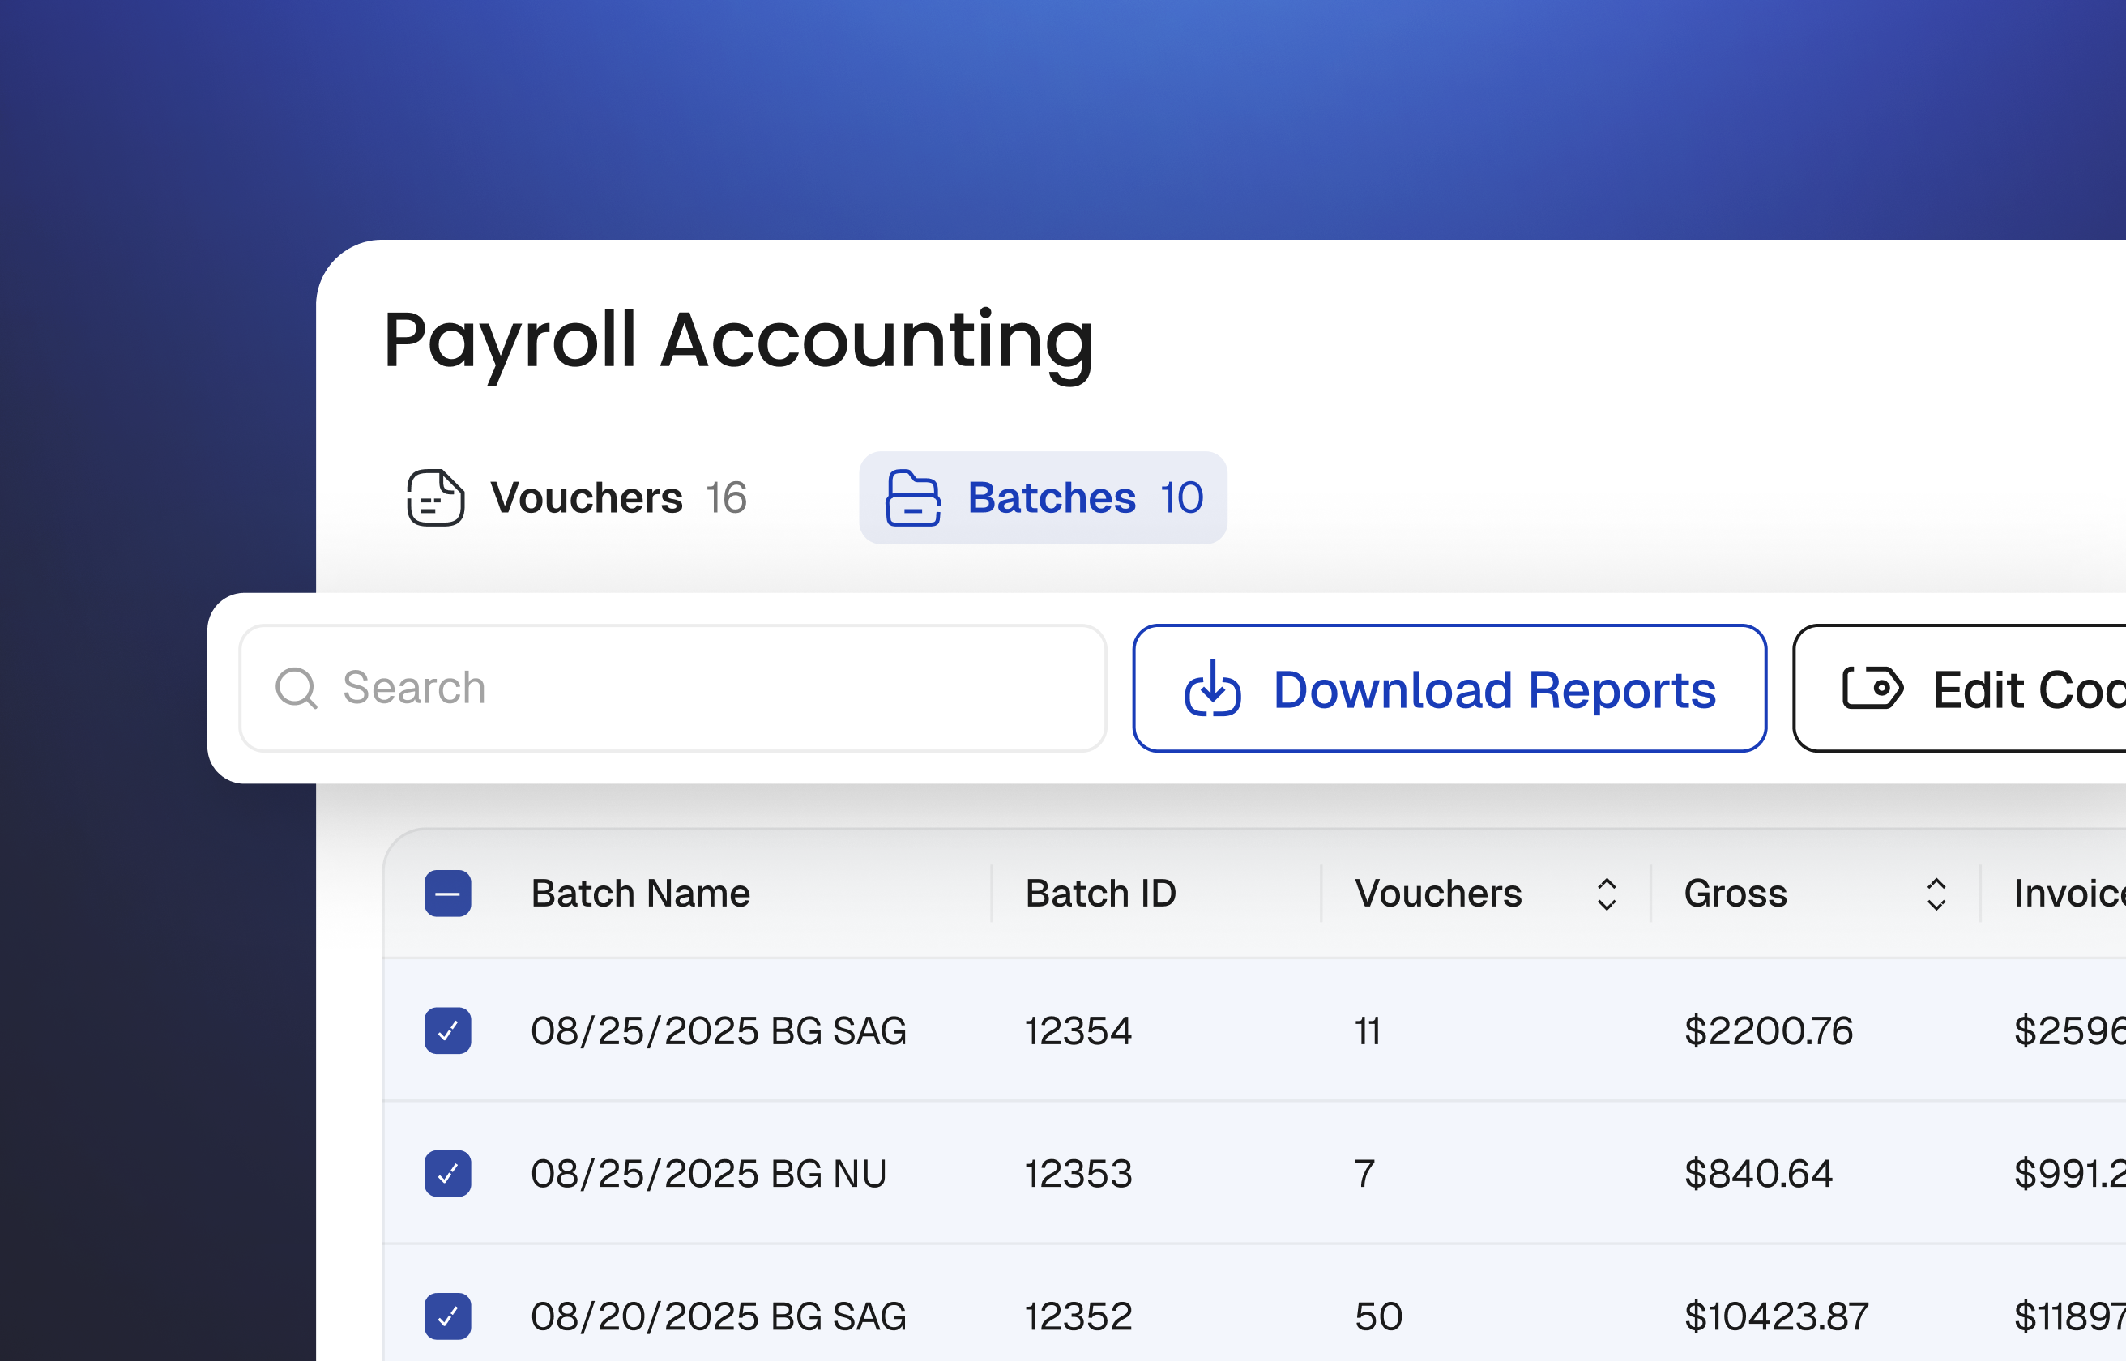Click the Batches folder icon
This screenshot has height=1361, width=2126.
coord(914,497)
